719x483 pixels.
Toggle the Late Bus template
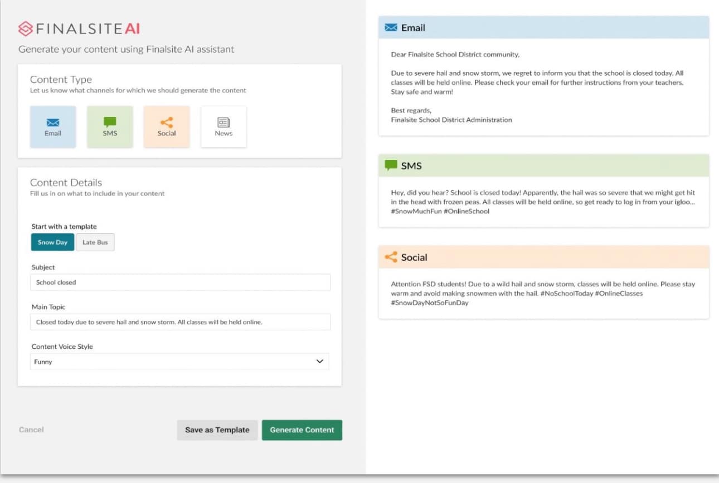tap(95, 242)
